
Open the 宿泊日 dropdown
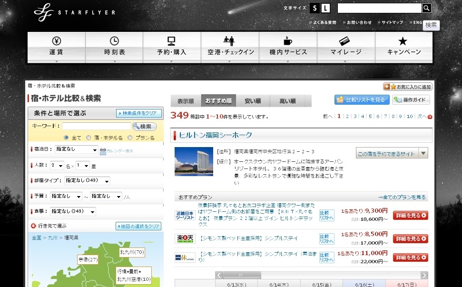coord(76,149)
